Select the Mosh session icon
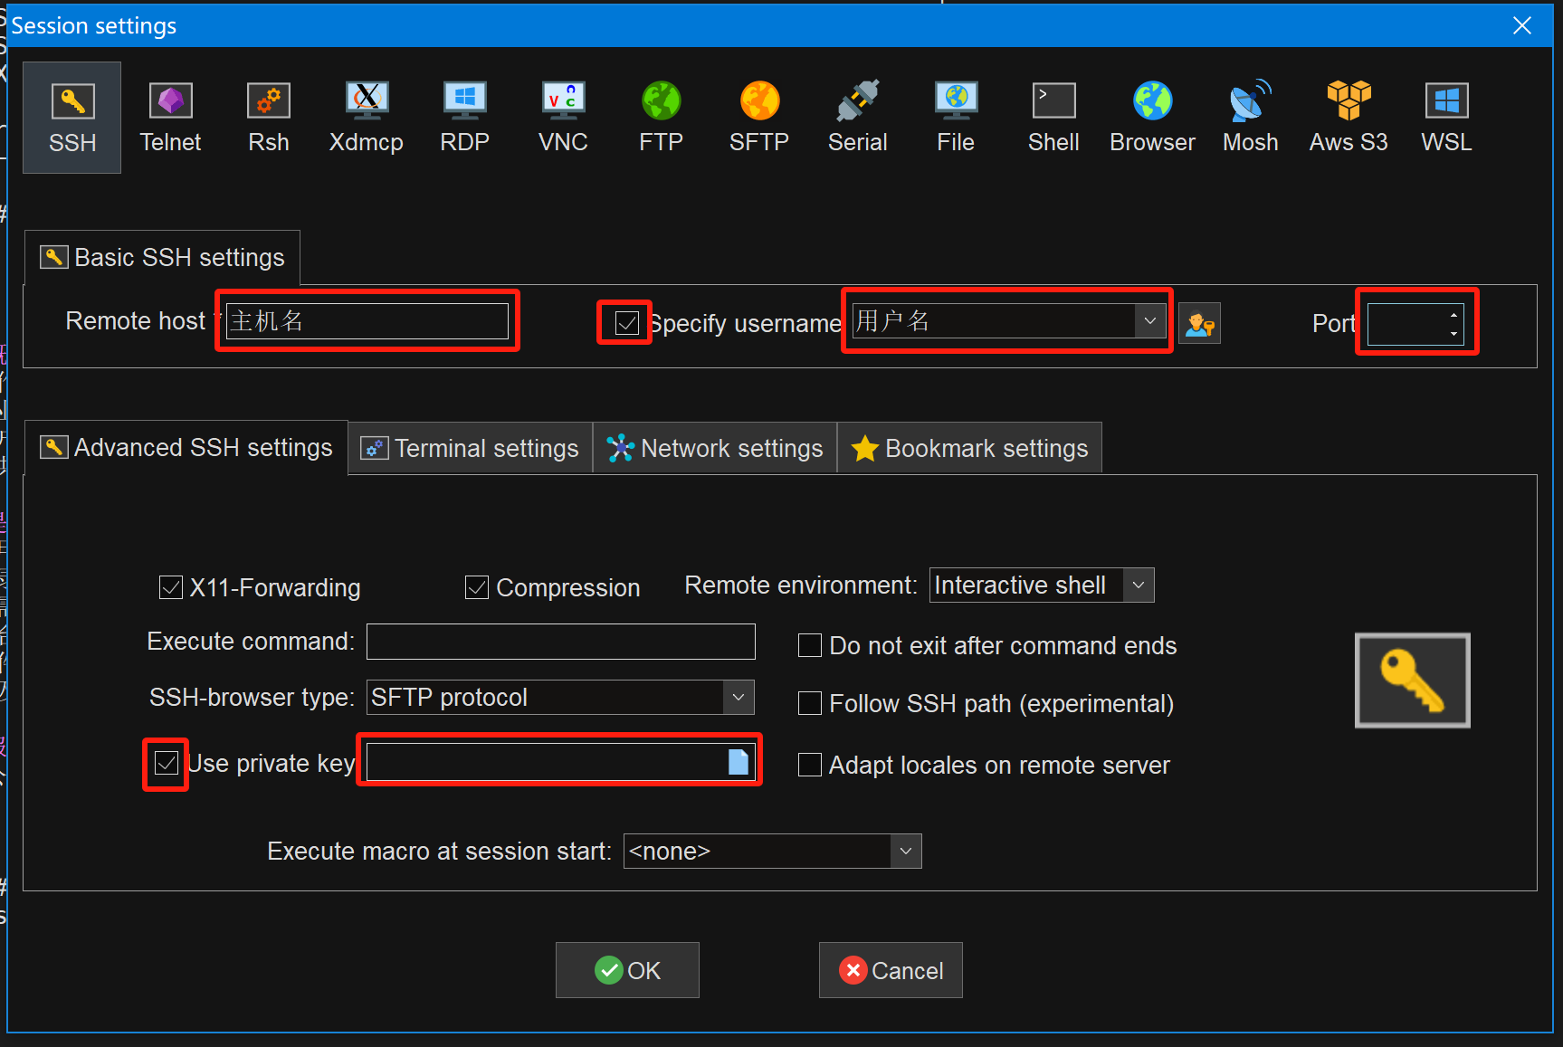The width and height of the screenshot is (1563, 1047). 1250,117
